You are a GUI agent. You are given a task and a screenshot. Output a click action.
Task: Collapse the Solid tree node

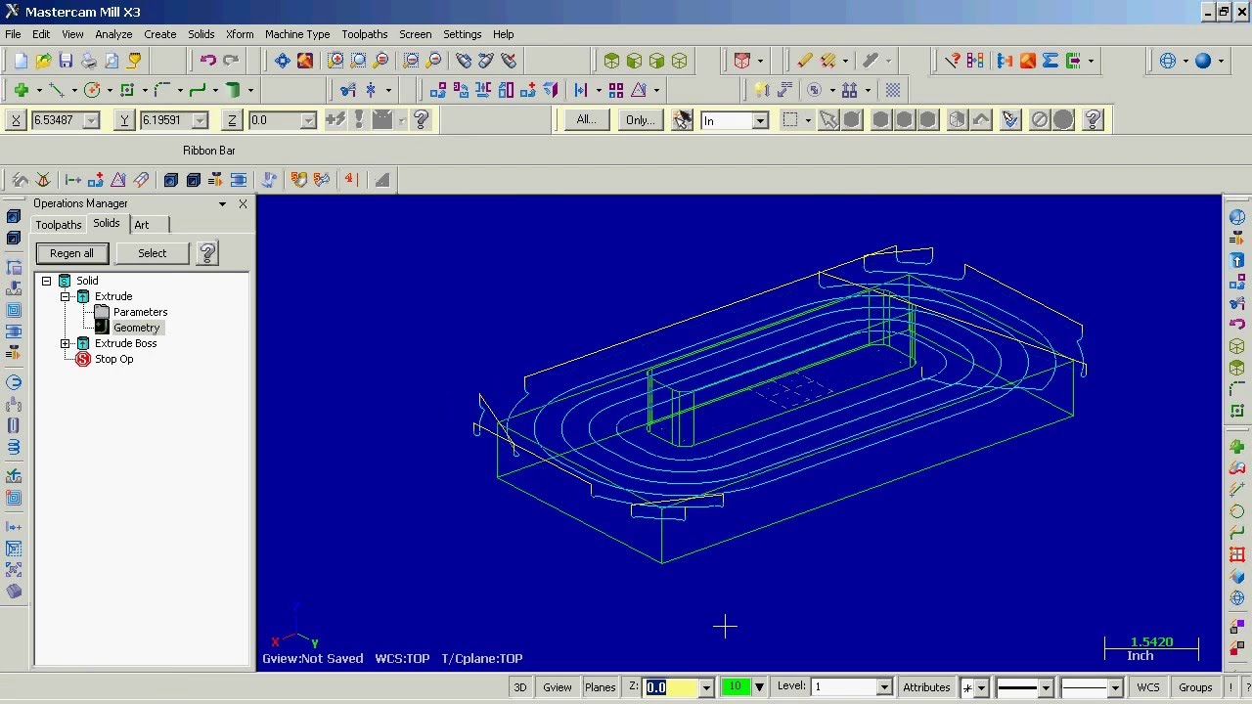pos(46,281)
